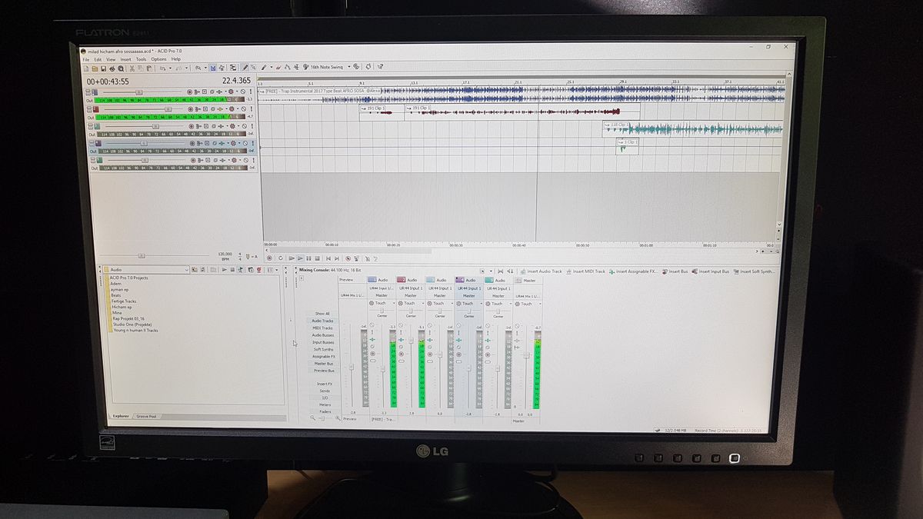
Task: Arm the red track 2 for record
Action: [190, 109]
